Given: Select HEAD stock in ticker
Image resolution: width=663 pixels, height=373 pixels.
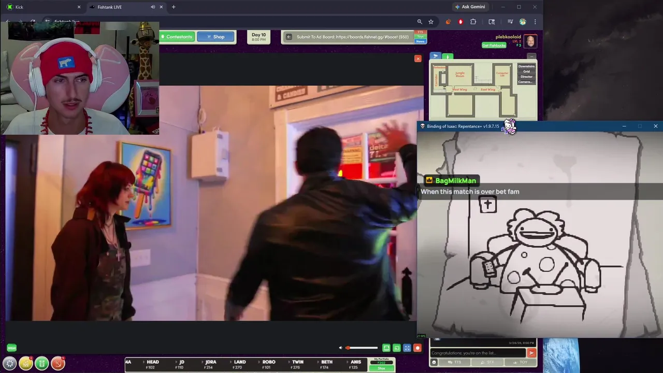Looking at the screenshot, I should point(152,365).
